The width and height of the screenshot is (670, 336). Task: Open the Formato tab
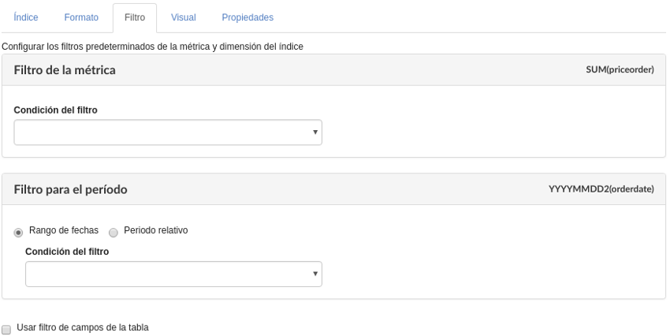pyautogui.click(x=80, y=17)
